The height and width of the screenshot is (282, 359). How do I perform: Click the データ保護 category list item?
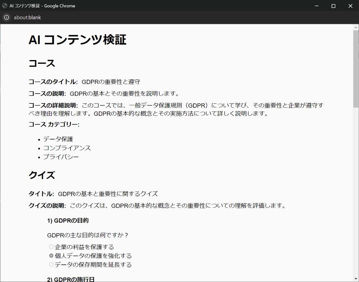58,139
